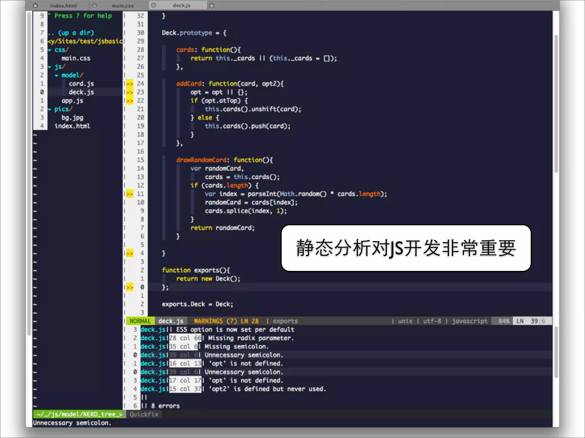Image resolution: width=585 pixels, height=438 pixels.
Task: Collapse the pics/ folder in tree
Action: tap(50, 109)
